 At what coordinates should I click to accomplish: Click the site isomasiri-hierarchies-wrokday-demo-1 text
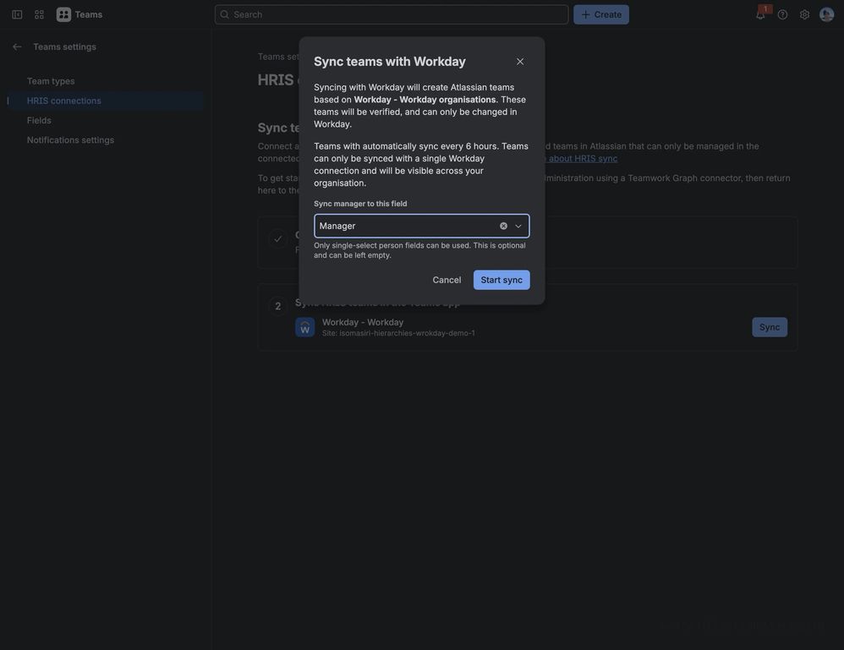click(399, 333)
